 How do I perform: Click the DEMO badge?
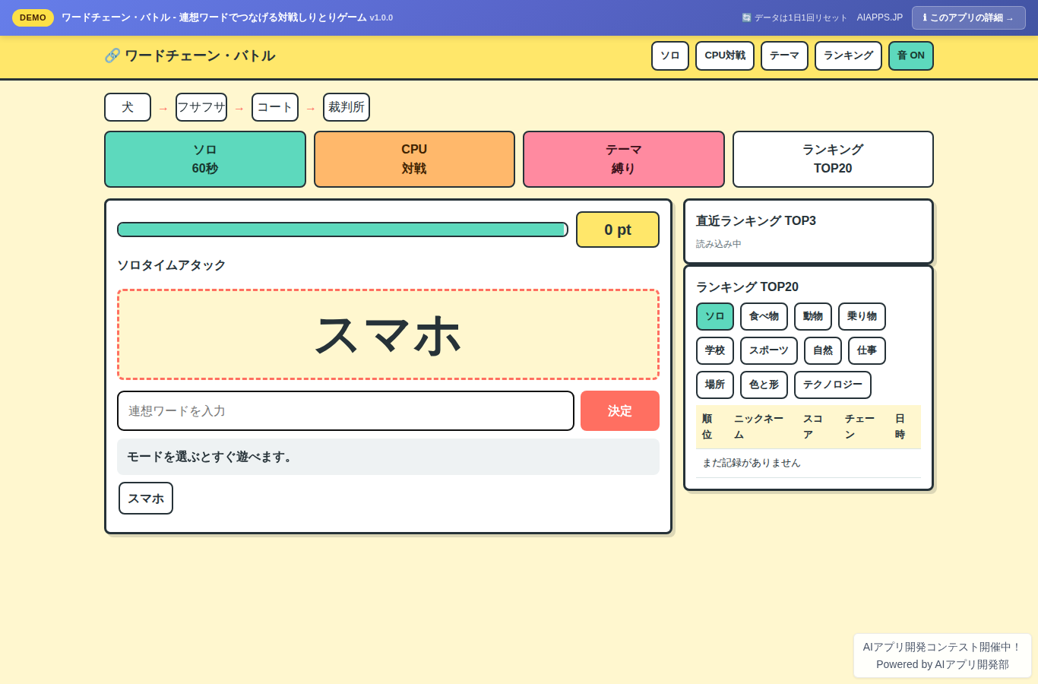coord(33,17)
